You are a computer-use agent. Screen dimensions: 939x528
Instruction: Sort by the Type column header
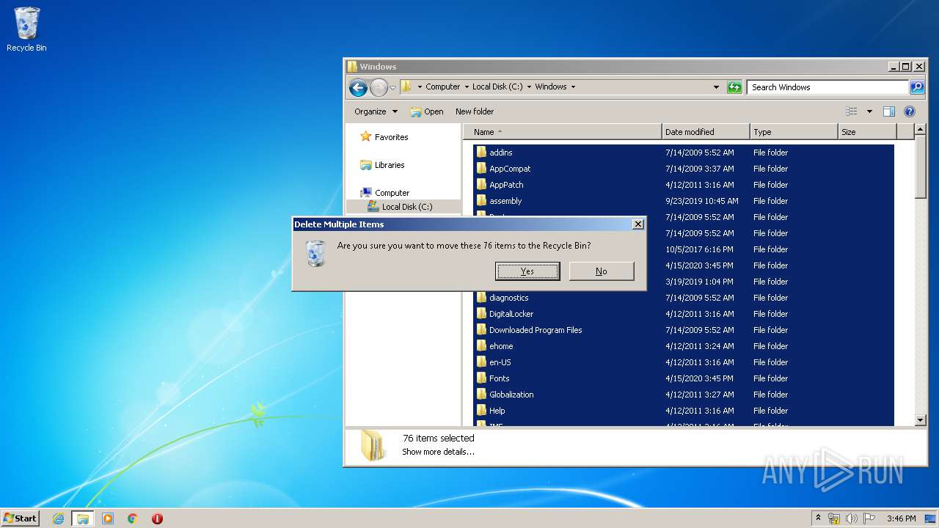[794, 132]
